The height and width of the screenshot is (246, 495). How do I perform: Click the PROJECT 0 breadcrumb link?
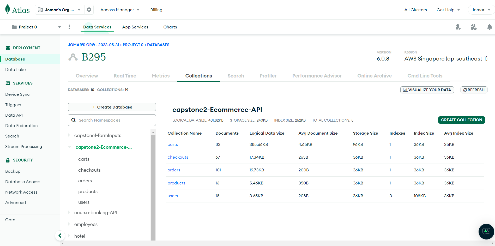click(x=133, y=45)
